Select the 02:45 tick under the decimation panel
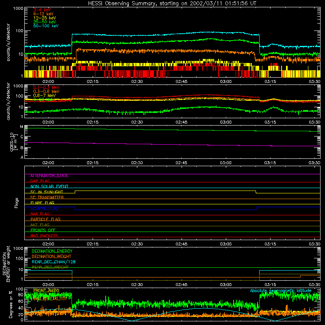The height and width of the screenshot is (325, 325). coord(181,285)
